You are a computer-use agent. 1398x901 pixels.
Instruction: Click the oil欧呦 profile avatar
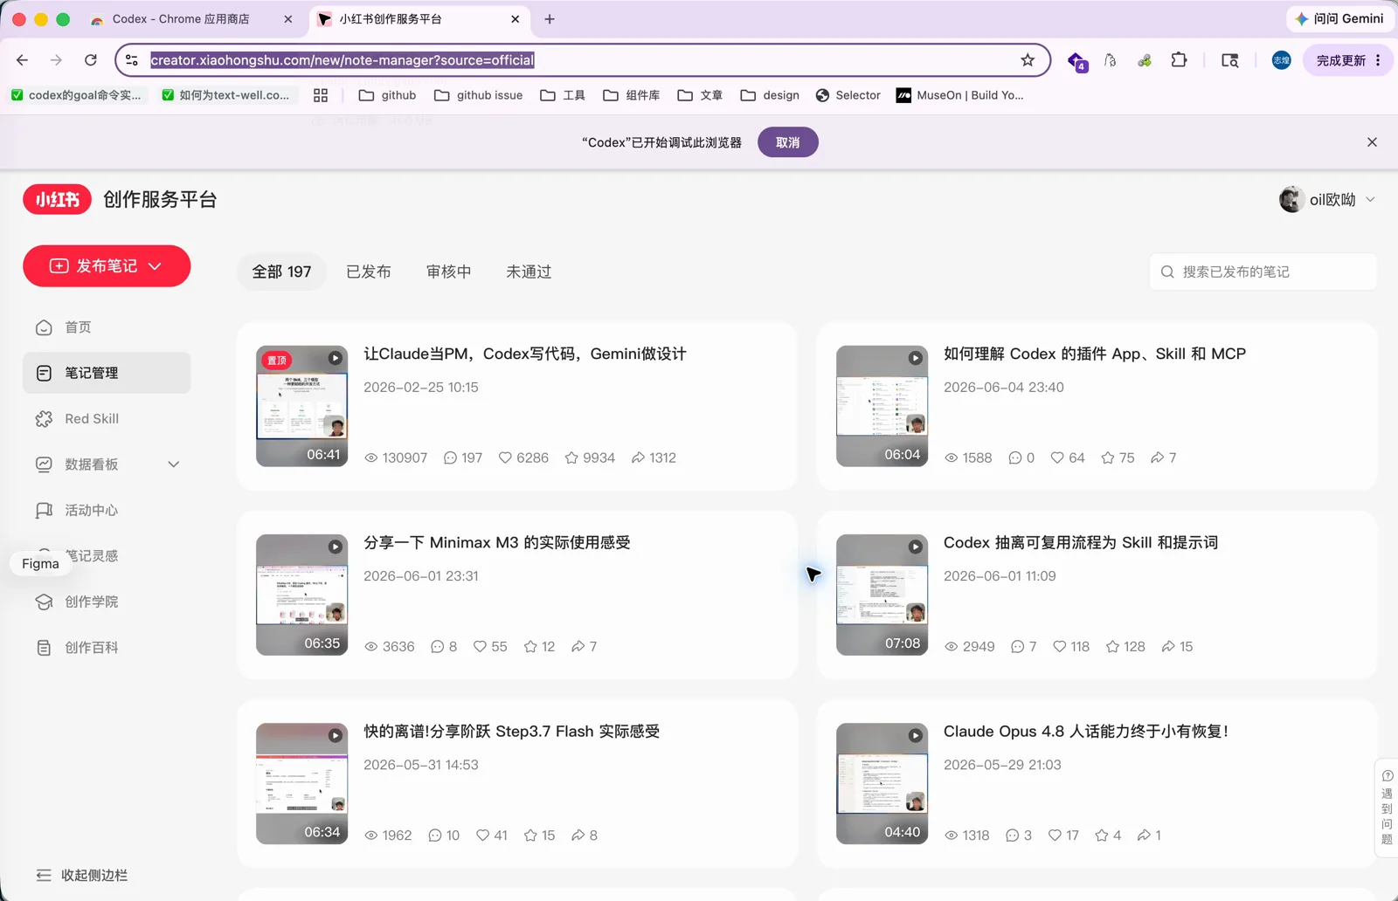1291,199
